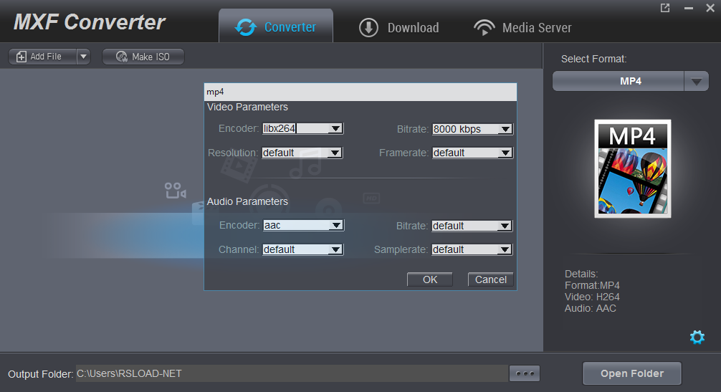Click the Add File plus icon
This screenshot has width=721, height=392.
point(22,57)
